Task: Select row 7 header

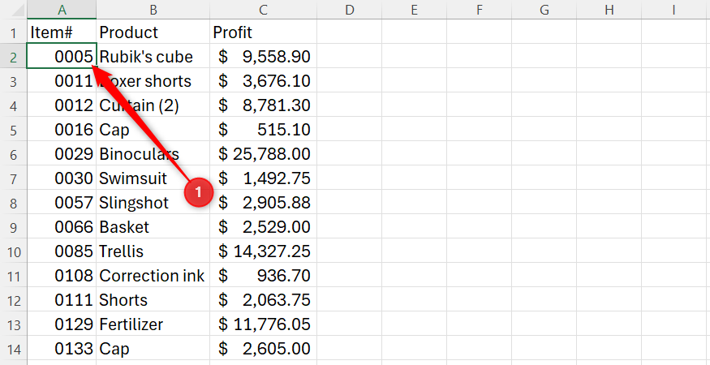Action: 14,178
